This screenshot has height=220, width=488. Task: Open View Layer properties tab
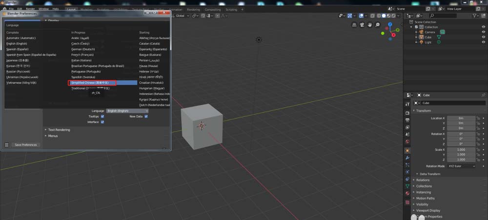tap(407, 127)
